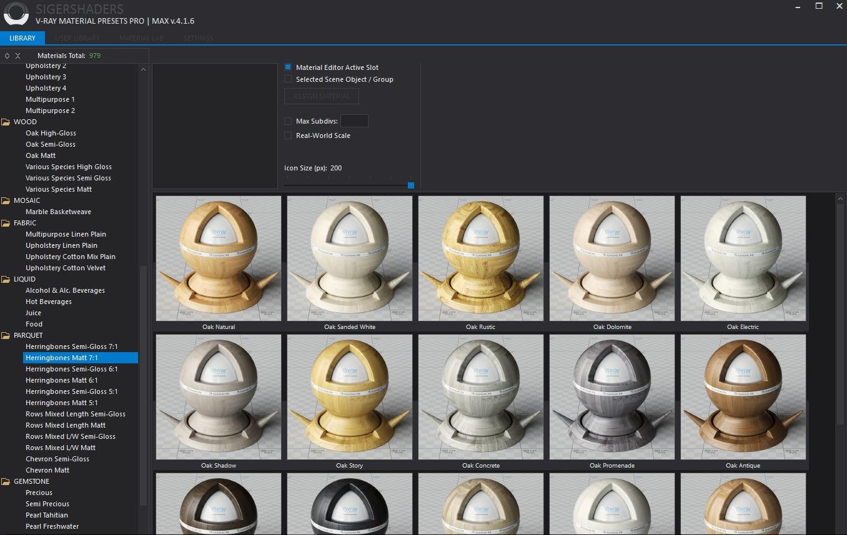Open Upholstery Cotton Mix Plain
Viewport: 847px width, 535px height.
(71, 257)
